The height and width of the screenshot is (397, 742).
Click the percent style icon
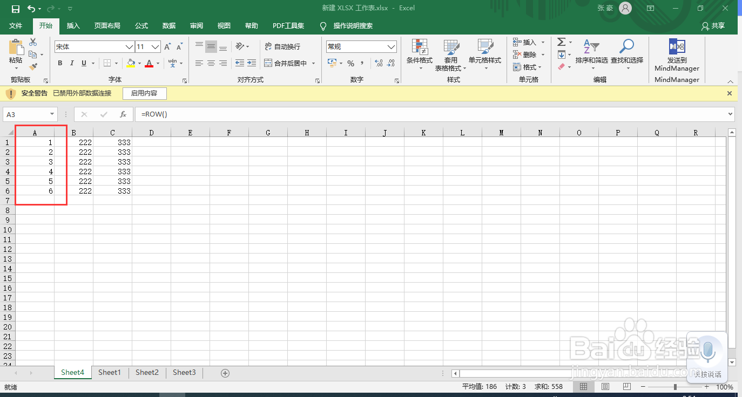point(350,63)
